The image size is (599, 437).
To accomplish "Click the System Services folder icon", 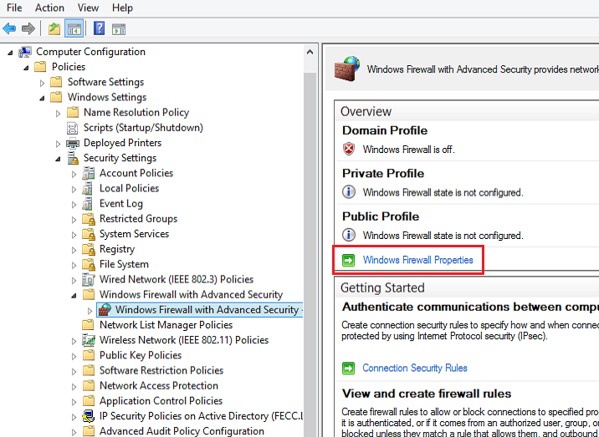I will (89, 234).
